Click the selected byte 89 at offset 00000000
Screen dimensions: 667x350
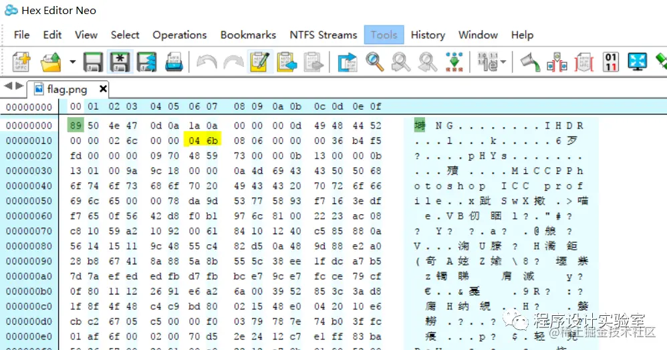(76, 126)
